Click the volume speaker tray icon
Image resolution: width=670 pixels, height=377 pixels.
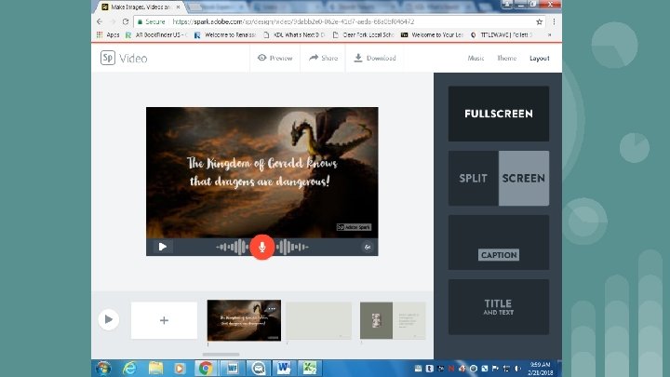pyautogui.click(x=517, y=369)
